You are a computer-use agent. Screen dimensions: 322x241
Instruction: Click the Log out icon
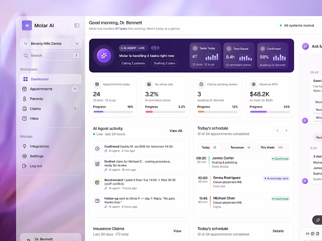click(24, 166)
